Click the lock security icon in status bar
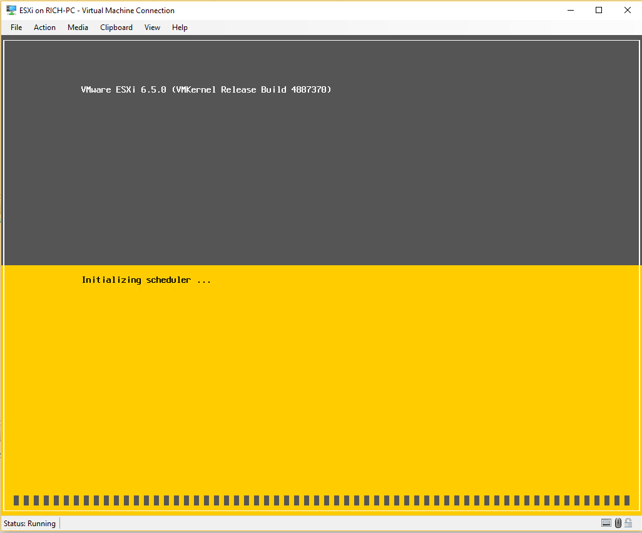The image size is (642, 533). [x=628, y=523]
